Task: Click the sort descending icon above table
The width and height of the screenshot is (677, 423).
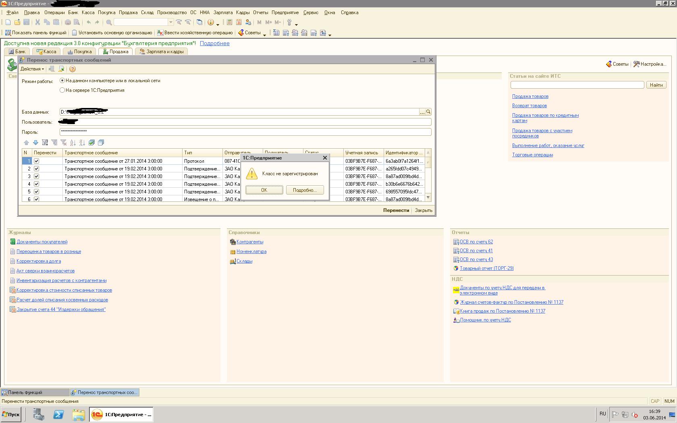Action: (x=82, y=143)
